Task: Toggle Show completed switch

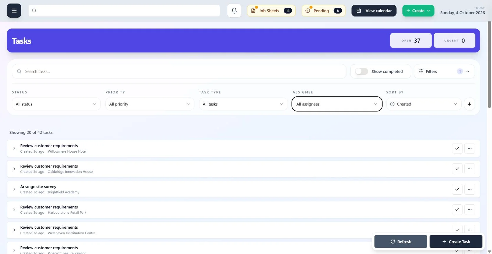Action: [x=361, y=71]
